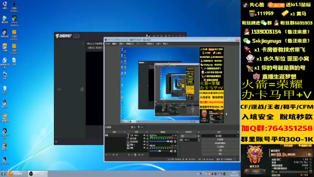
Task: Hide the 图像 2 source
Action: point(144,145)
